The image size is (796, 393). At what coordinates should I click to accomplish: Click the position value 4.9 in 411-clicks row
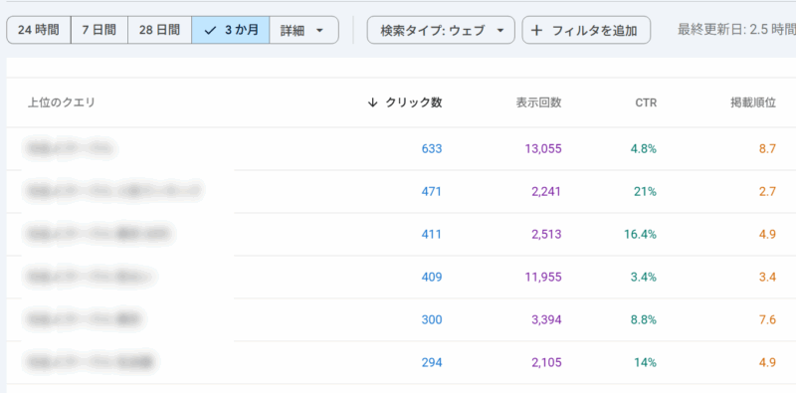[x=767, y=234]
